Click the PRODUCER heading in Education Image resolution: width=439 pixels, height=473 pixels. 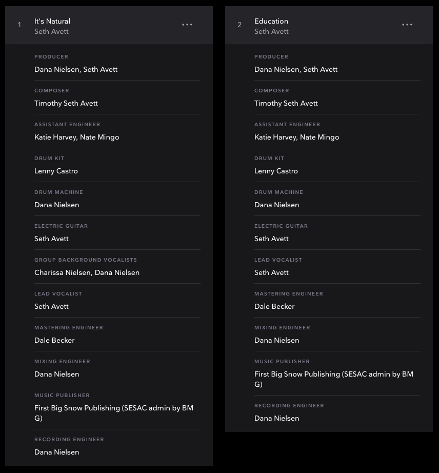(271, 57)
